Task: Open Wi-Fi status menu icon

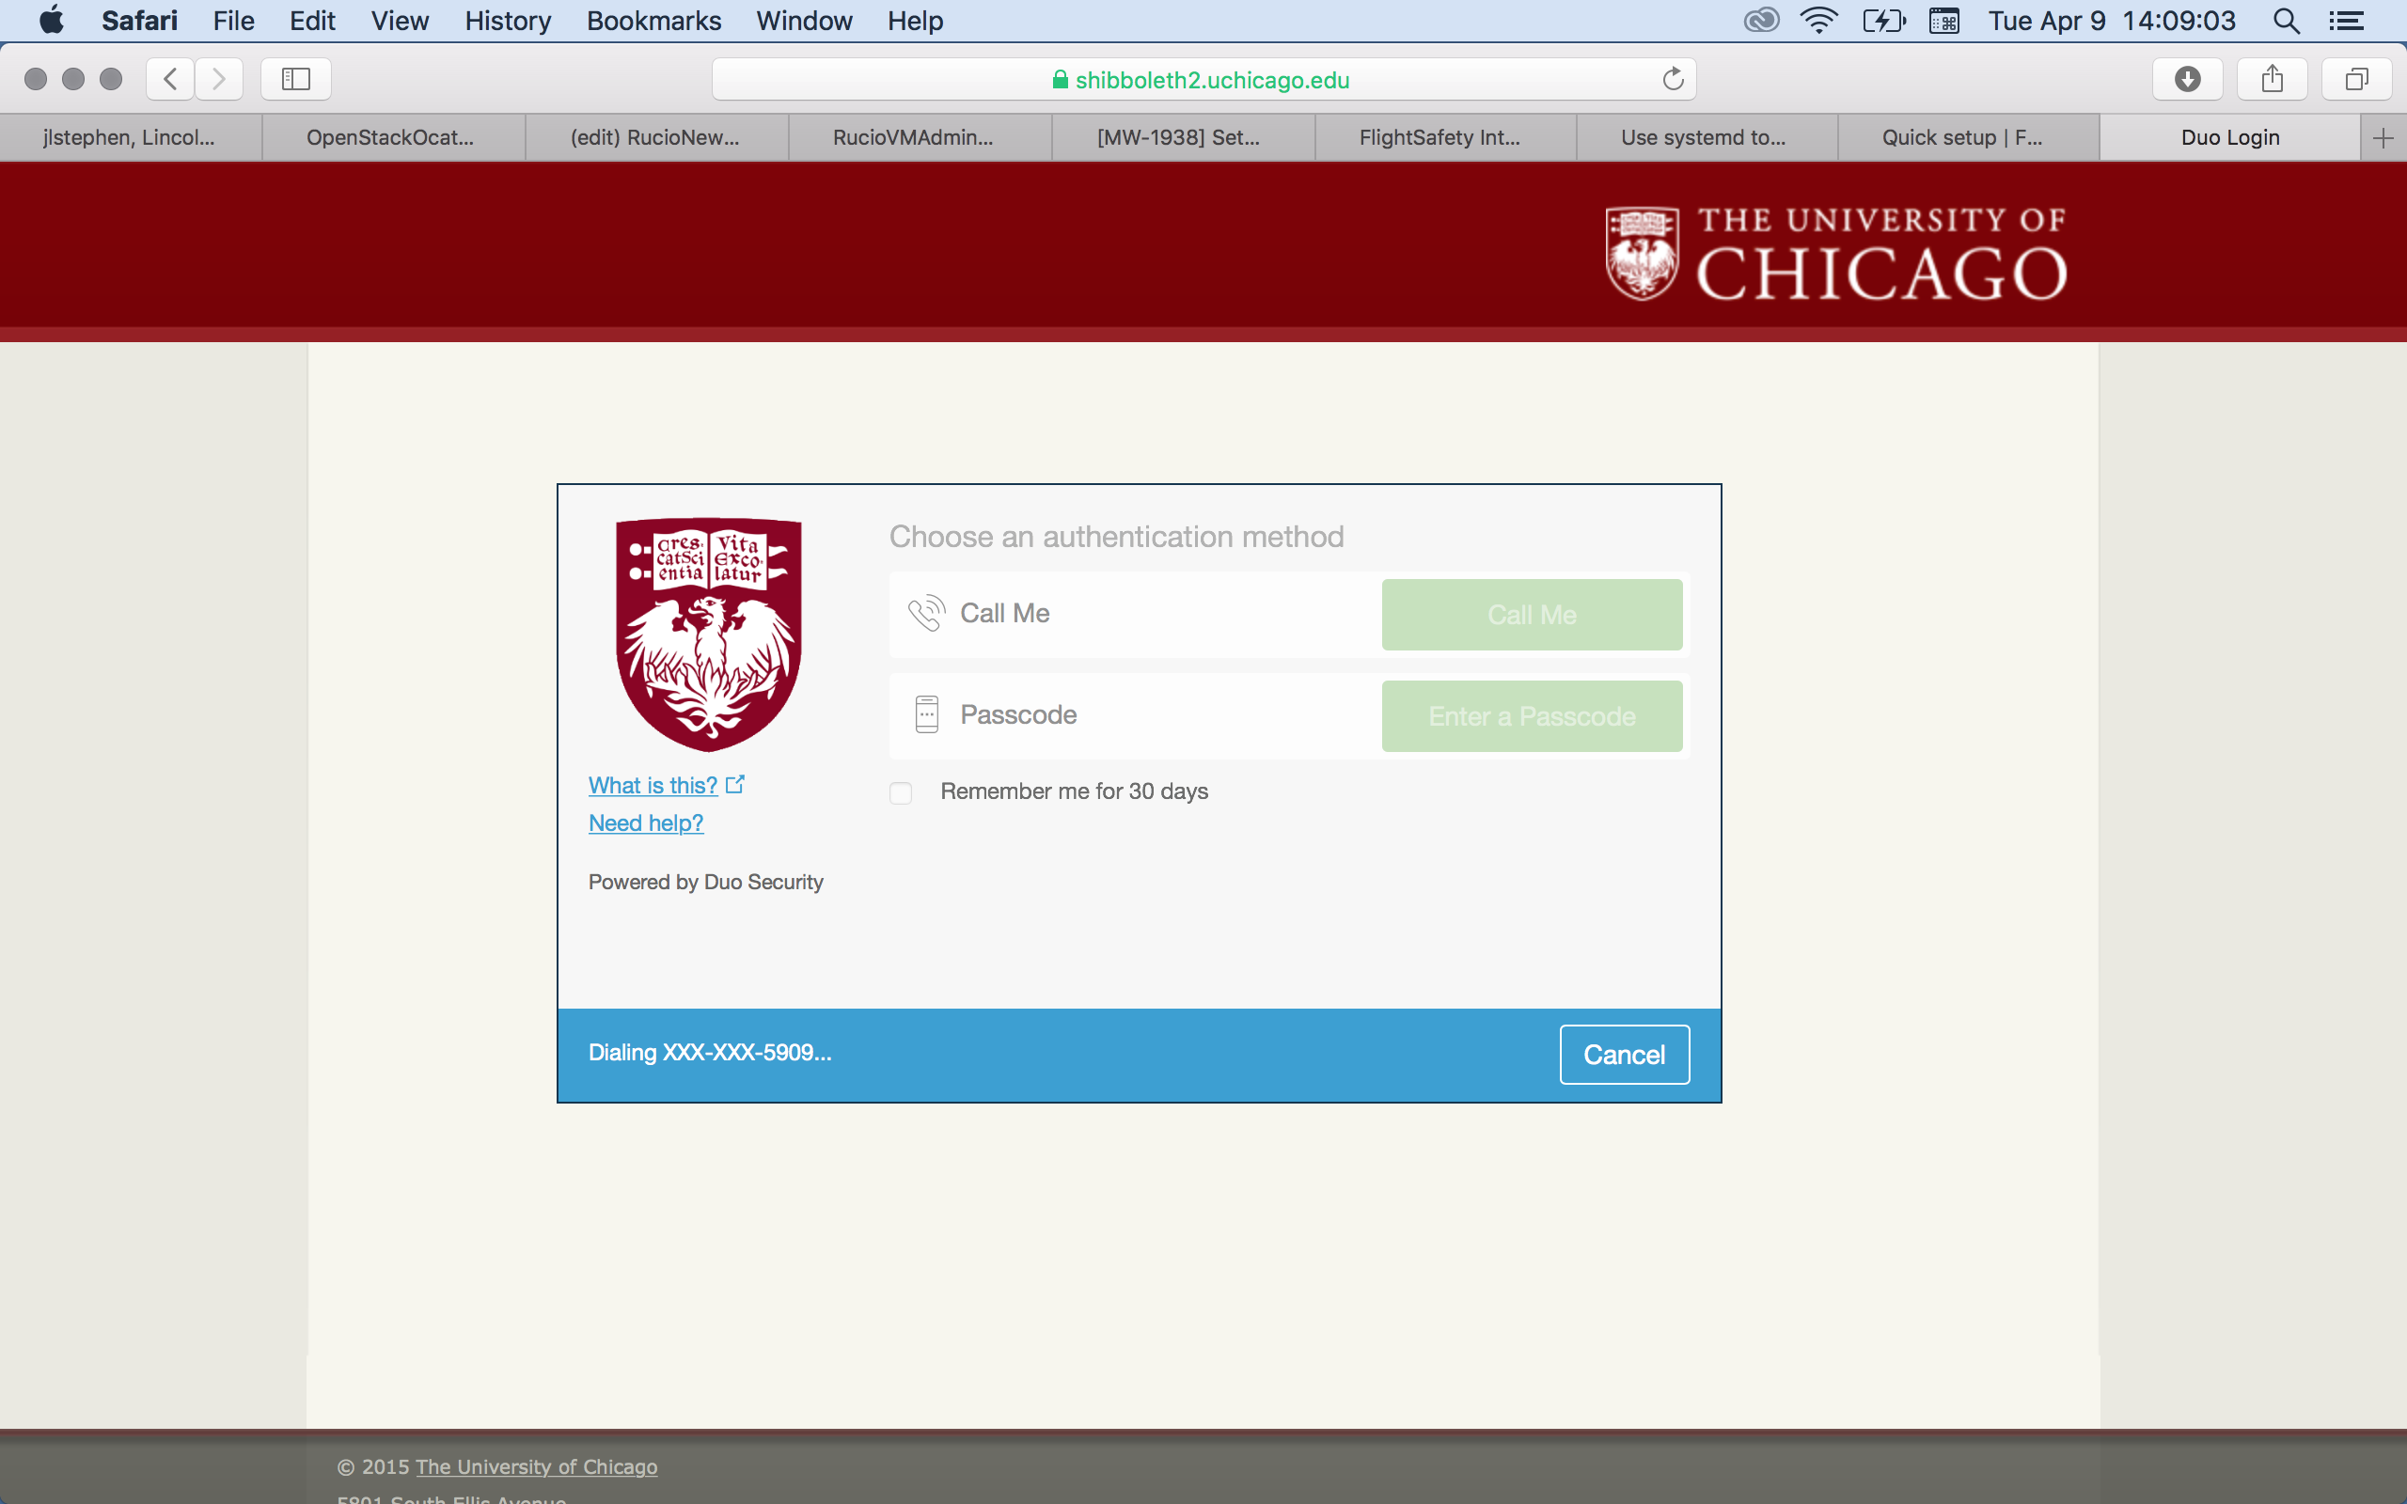Action: point(1818,21)
